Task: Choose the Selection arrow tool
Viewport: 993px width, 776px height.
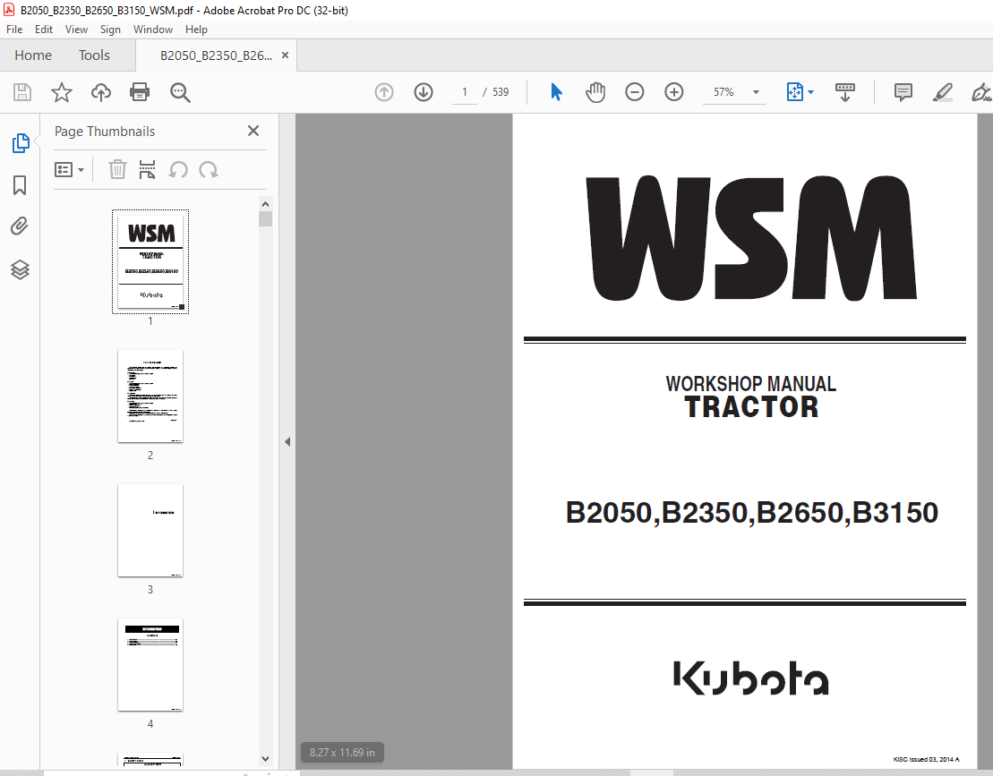Action: click(556, 92)
